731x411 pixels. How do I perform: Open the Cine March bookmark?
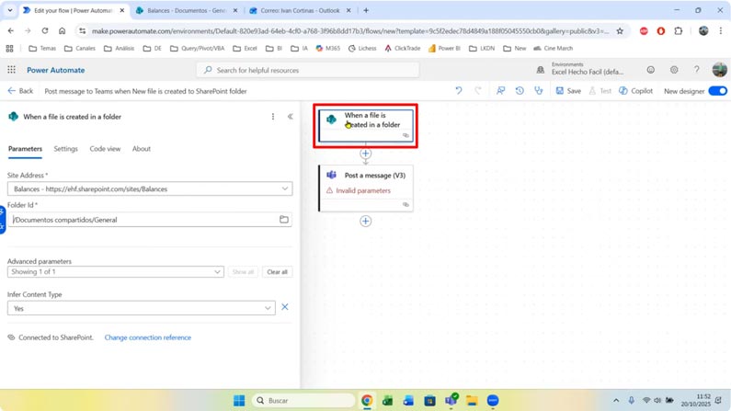(553, 48)
